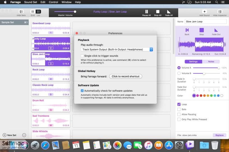Image resolution: width=229 pixels, height=152 pixels.
Task: Choose the red color swatch
Action: click(x=201, y=96)
